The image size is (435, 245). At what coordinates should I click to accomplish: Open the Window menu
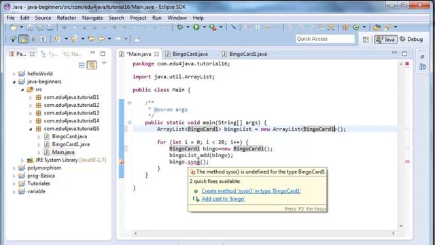[177, 18]
